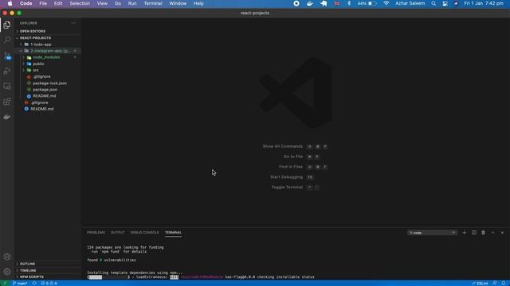
Task: Expand the Timeline section
Action: (48, 270)
